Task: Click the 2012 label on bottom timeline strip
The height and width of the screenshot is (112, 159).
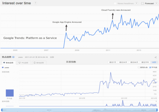Action: [49, 110]
